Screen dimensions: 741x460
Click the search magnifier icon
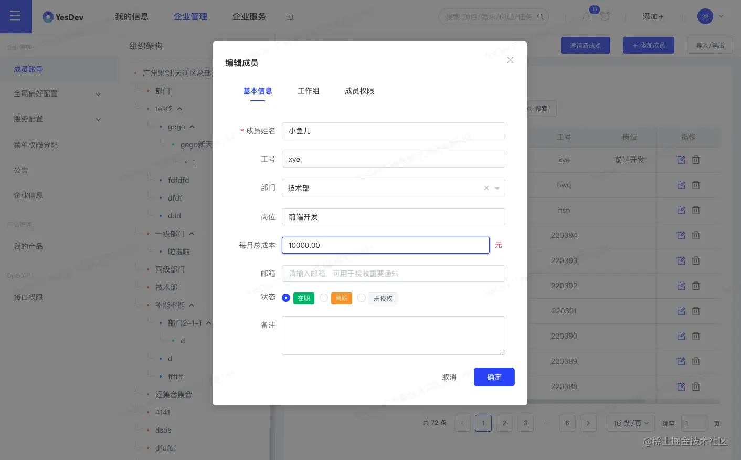pyautogui.click(x=540, y=16)
